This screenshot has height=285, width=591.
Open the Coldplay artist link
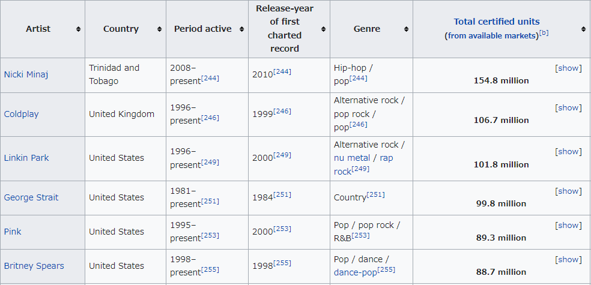coord(21,114)
